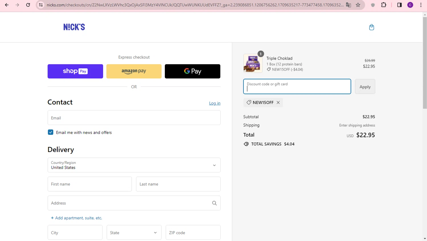
Task: Open the browser extensions puzzle icon
Action: coord(384,5)
